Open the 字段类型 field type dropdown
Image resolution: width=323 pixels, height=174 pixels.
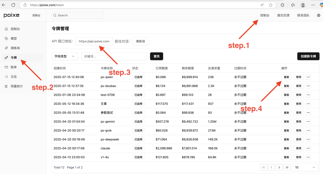pyautogui.click(x=65, y=56)
